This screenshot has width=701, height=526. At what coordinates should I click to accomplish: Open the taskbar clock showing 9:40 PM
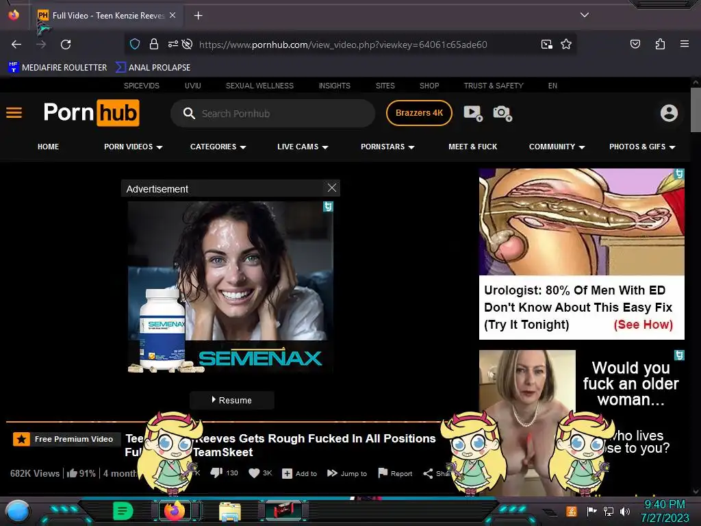(665, 511)
